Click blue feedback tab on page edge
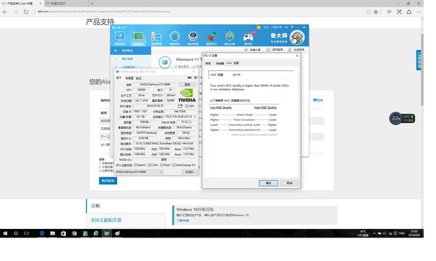 [419, 60]
